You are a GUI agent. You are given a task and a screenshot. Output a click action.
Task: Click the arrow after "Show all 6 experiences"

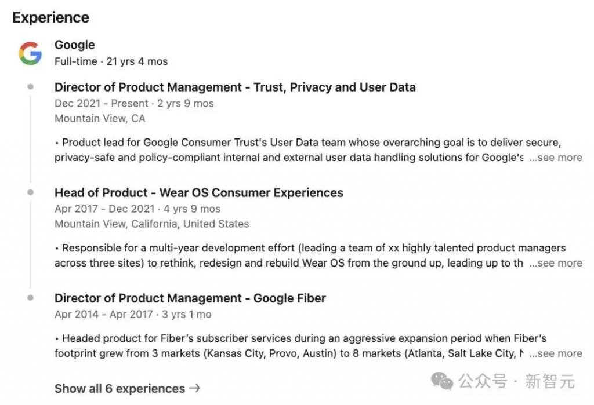point(195,388)
